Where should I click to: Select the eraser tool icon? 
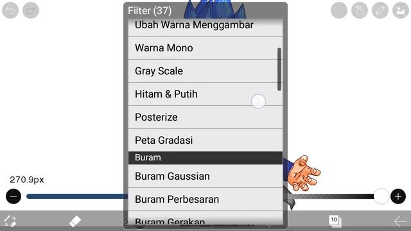click(x=75, y=221)
